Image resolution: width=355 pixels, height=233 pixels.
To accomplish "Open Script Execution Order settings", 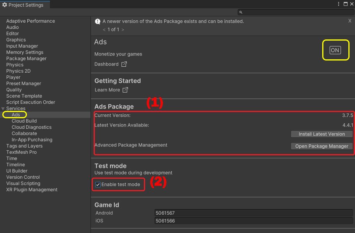I will (30, 102).
